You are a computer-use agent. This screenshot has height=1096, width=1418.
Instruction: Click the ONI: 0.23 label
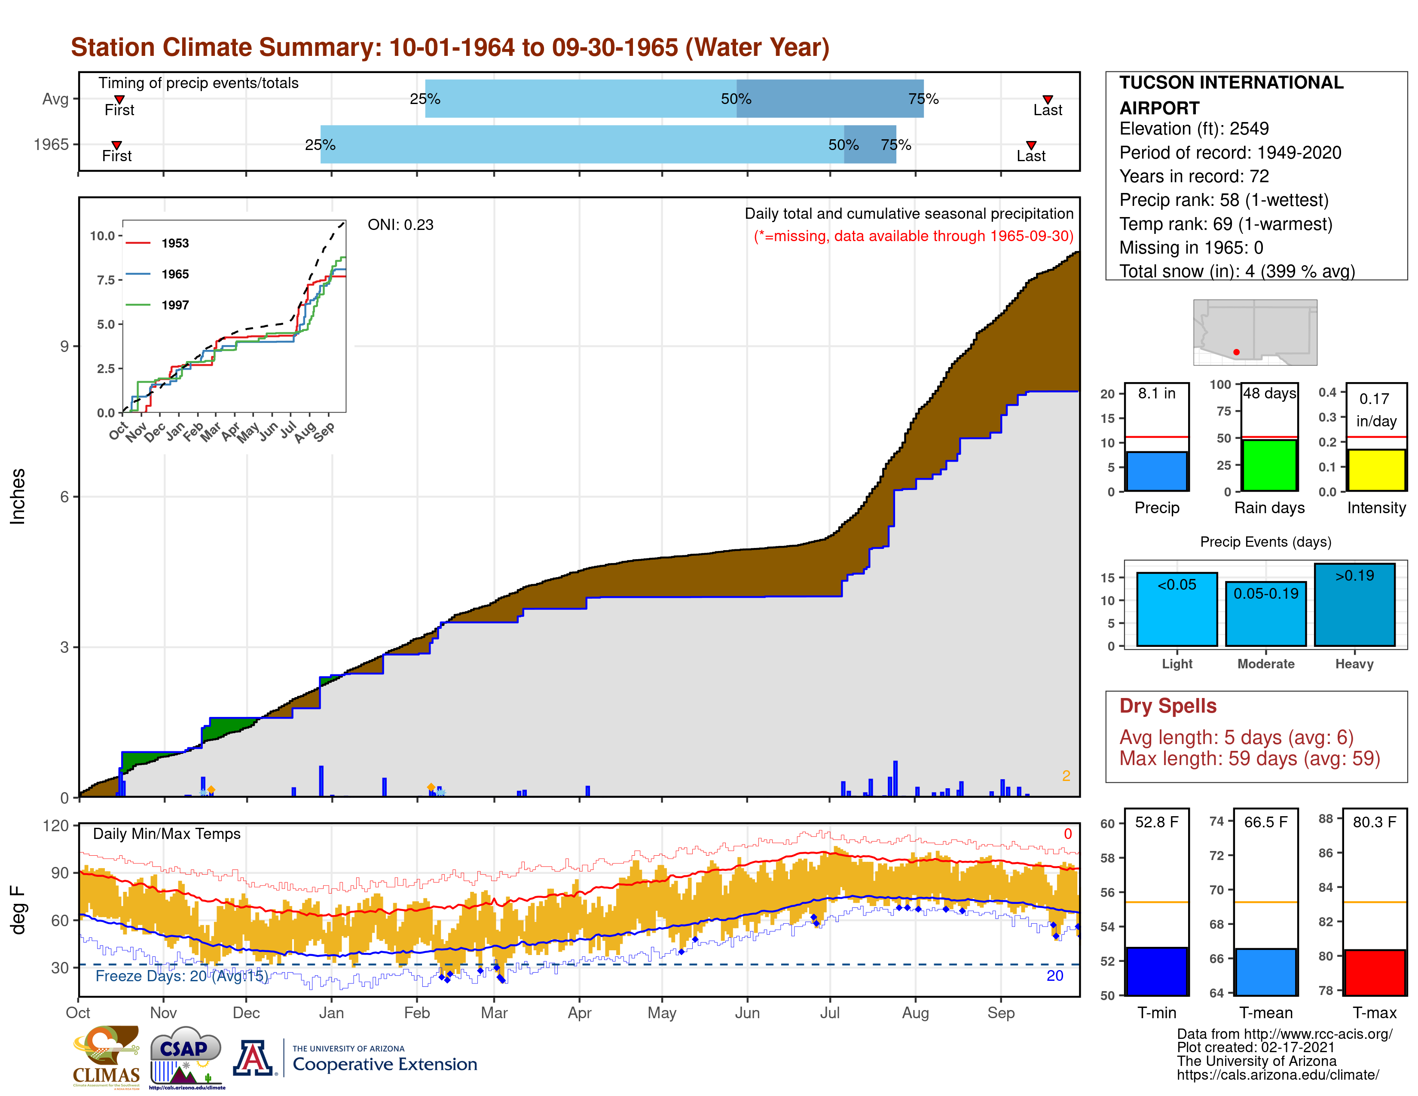coord(400,225)
